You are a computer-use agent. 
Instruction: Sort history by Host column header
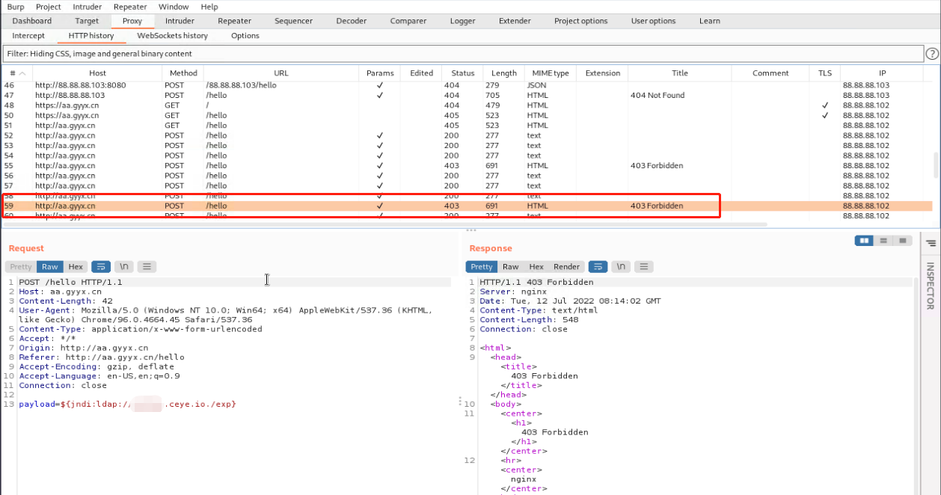[x=97, y=73]
